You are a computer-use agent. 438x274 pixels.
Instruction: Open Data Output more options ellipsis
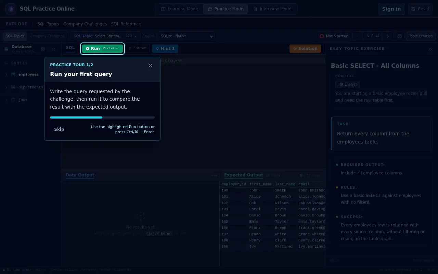tap(214, 176)
